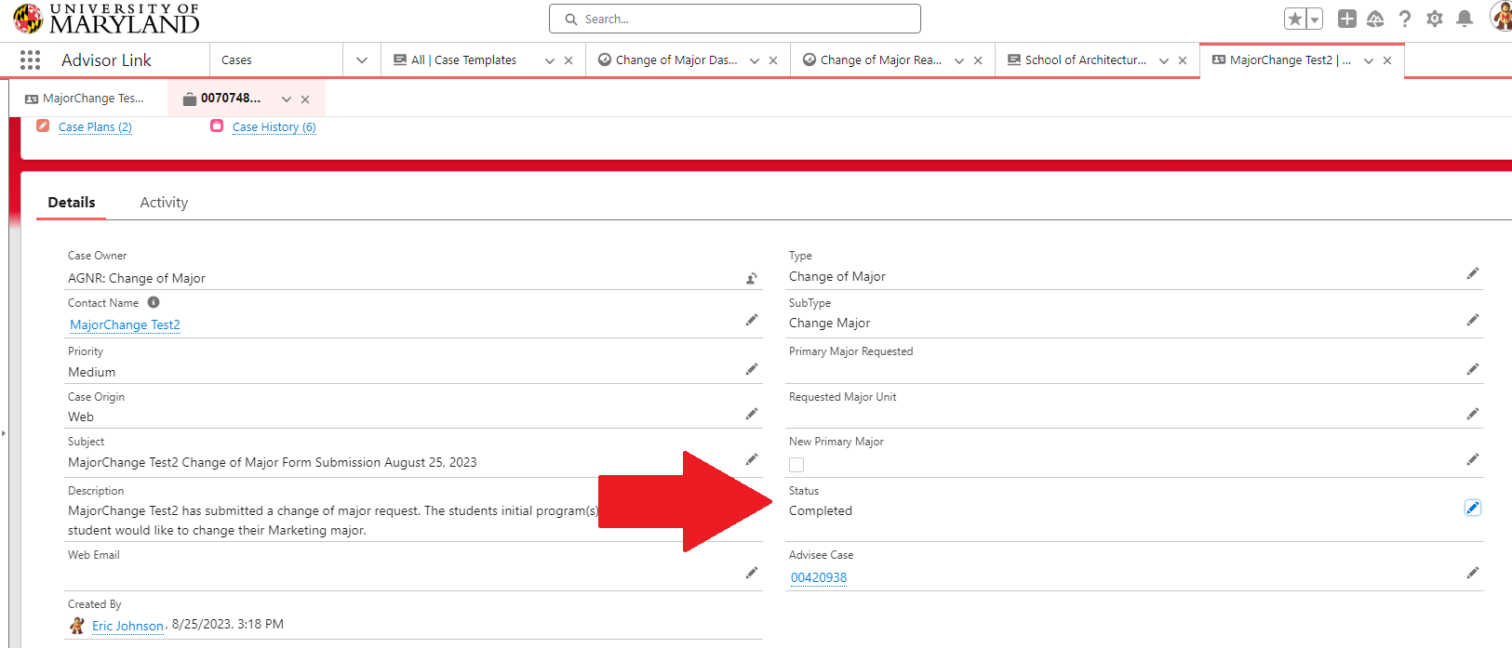Expand the dropdown on the 0070748 subtab
1512x648 pixels.
(287, 99)
